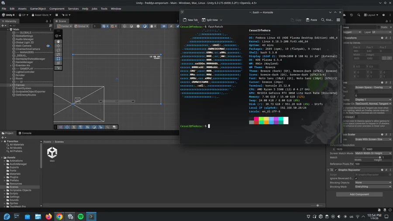Toggle Ignore Reversed Graphics checkbox

coord(356,178)
